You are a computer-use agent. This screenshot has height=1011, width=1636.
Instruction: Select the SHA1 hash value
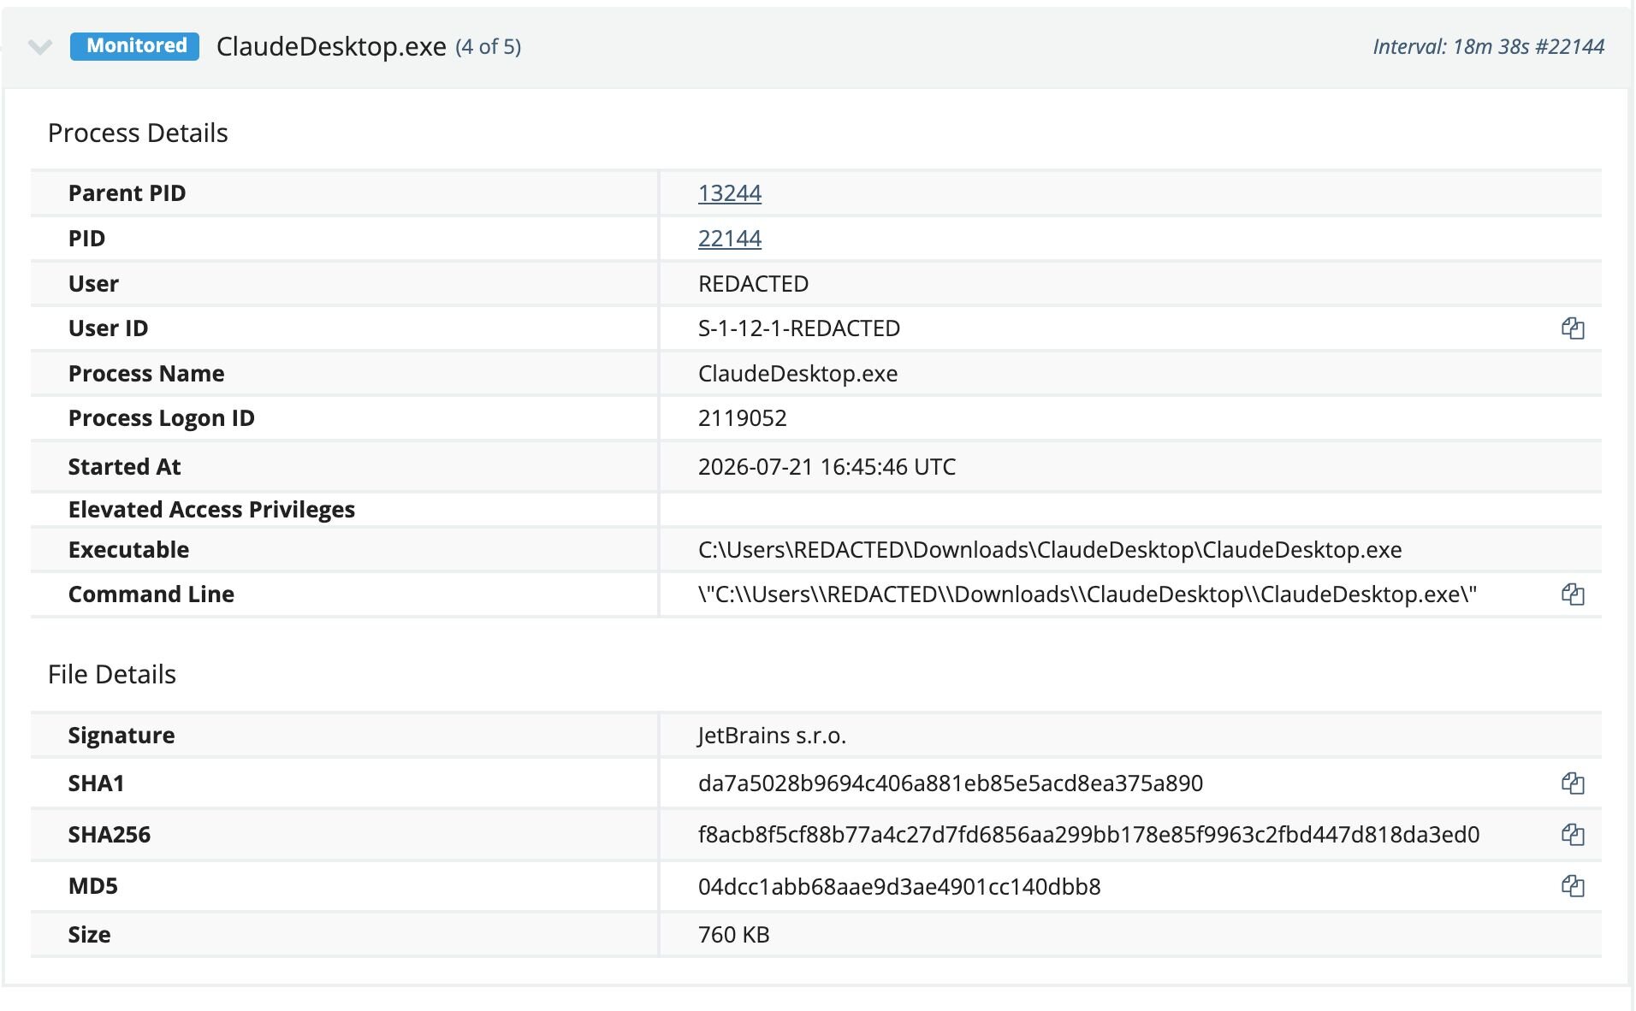[951, 783]
